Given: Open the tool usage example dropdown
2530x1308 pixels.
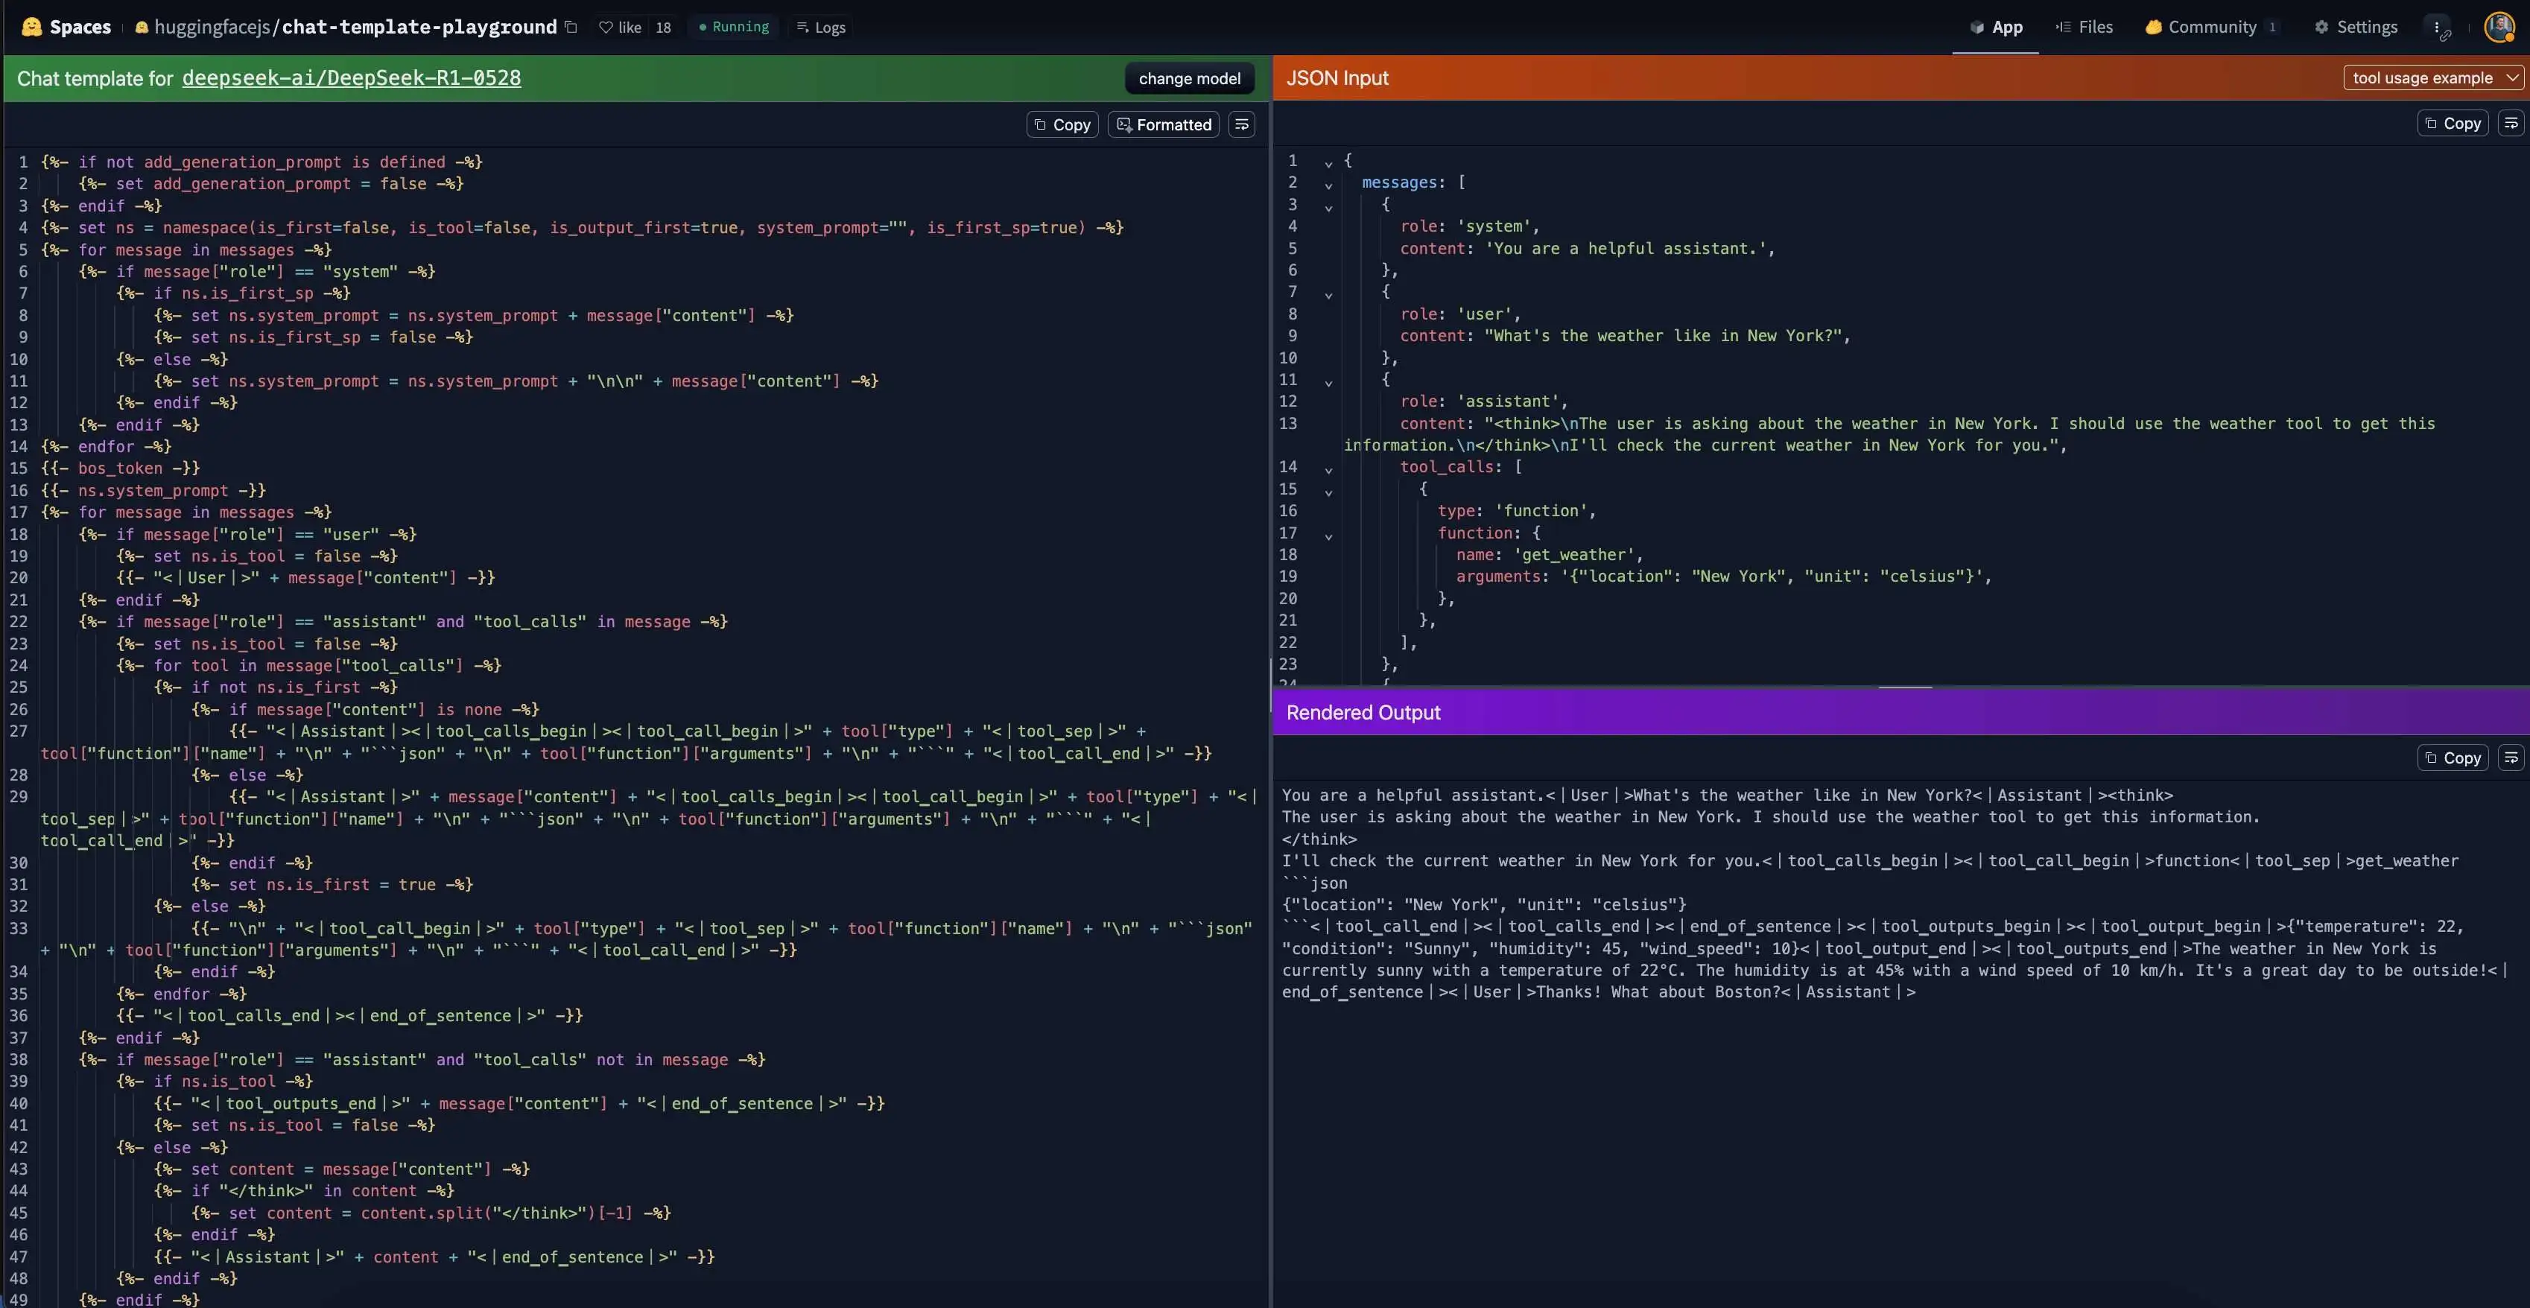Looking at the screenshot, I should click(2432, 77).
